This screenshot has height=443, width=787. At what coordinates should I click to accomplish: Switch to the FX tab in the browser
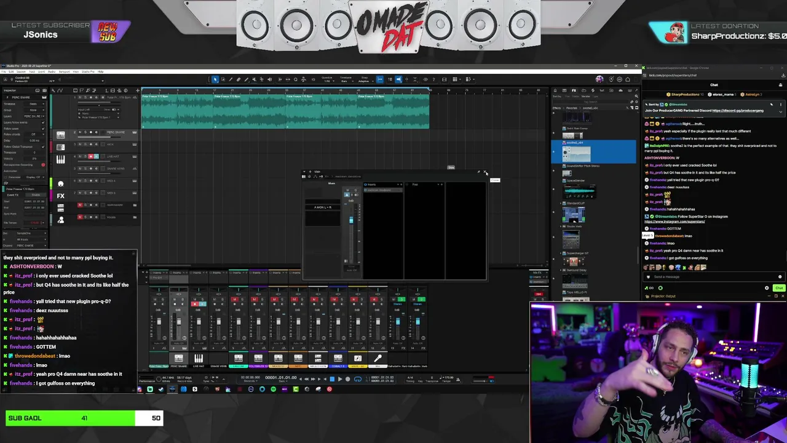574,90
